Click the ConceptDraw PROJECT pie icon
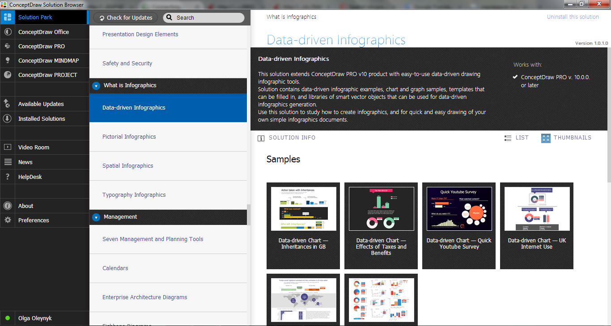This screenshot has height=326, width=611. (x=7, y=75)
